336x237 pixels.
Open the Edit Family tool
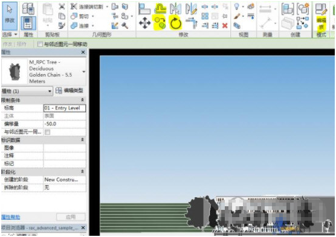point(321,16)
